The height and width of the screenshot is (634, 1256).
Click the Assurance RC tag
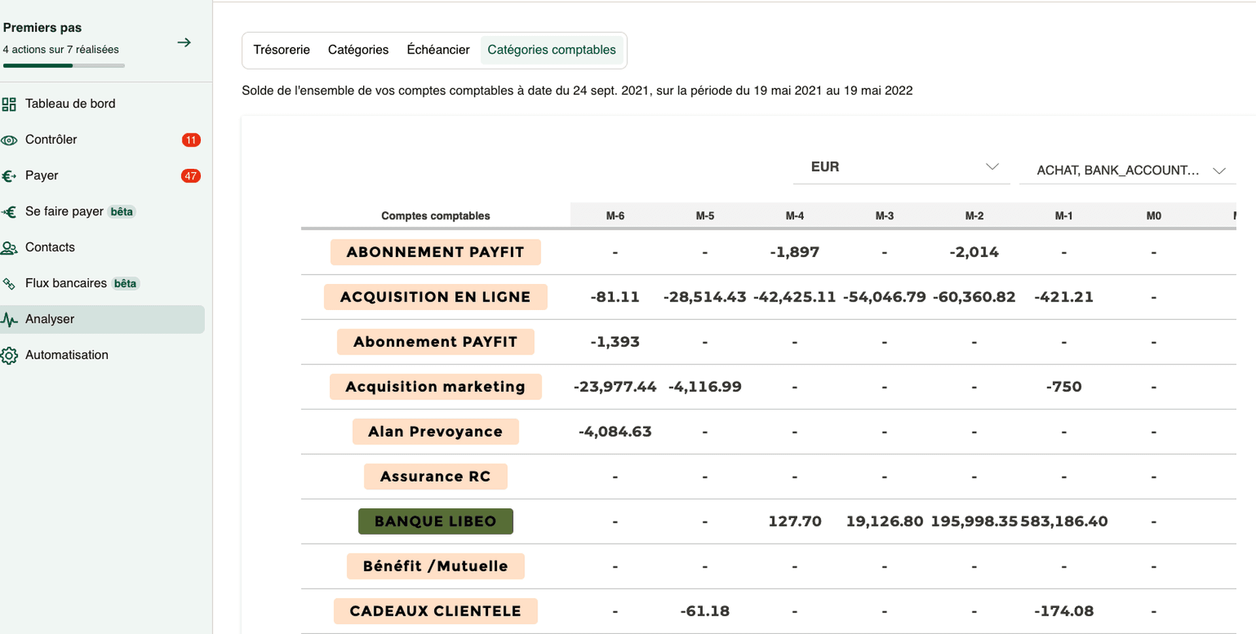435,476
